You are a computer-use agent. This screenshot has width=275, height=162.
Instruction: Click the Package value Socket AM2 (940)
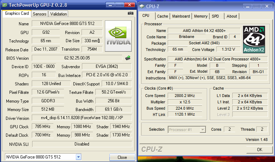(x=204, y=43)
